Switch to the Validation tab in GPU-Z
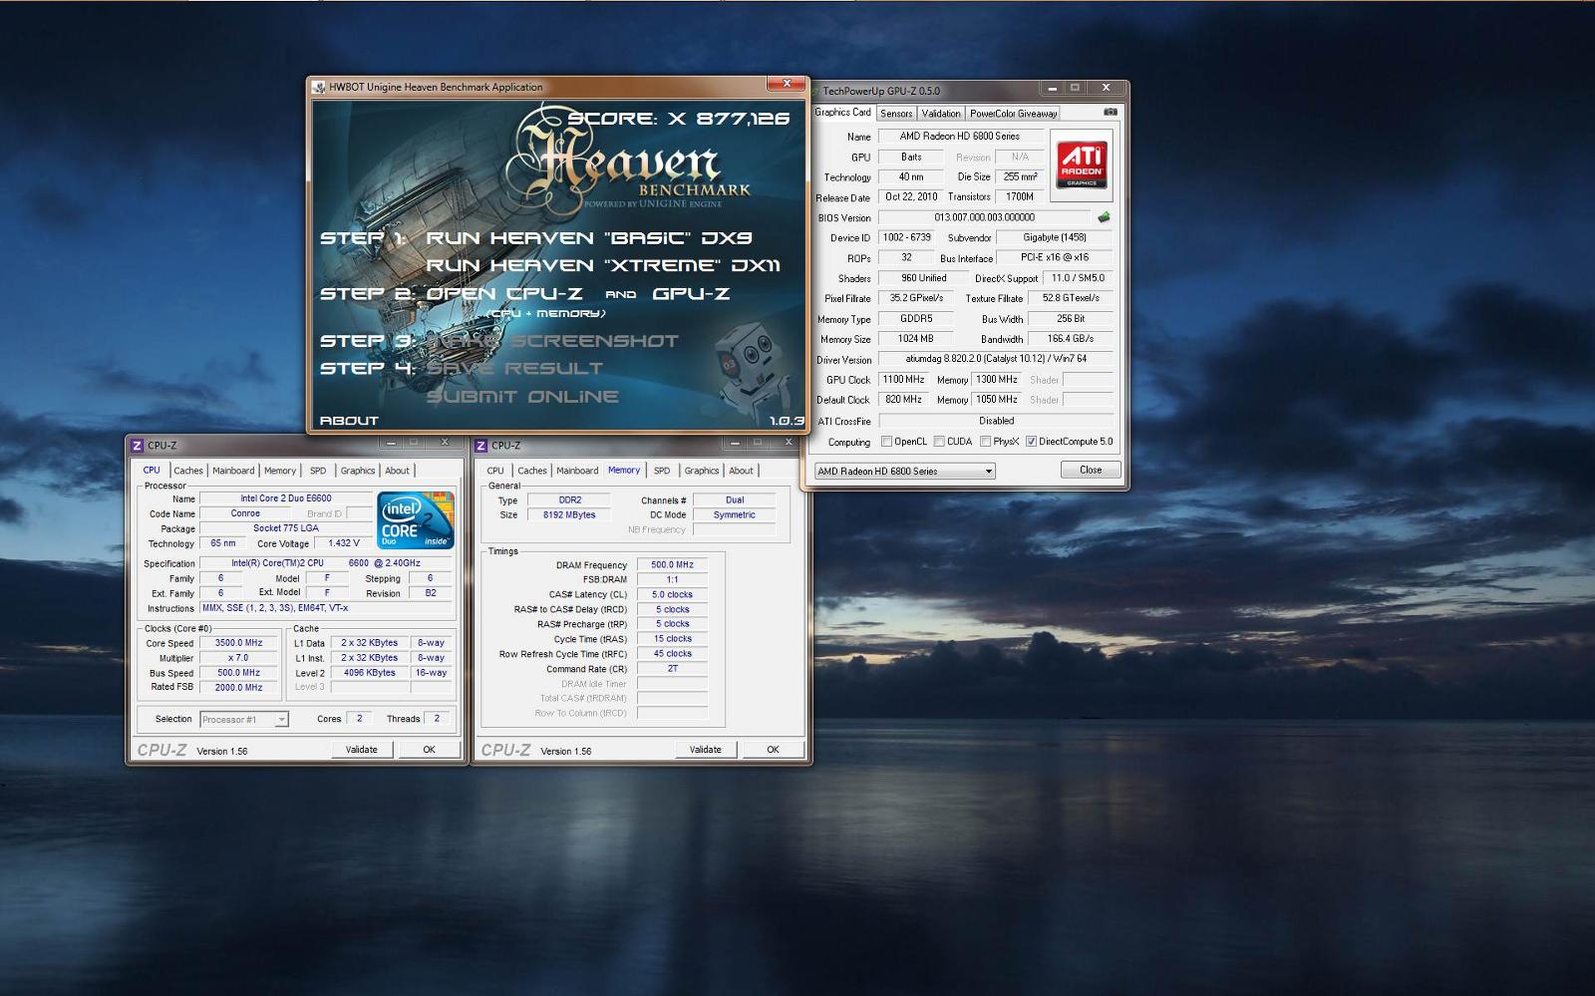This screenshot has width=1595, height=996. coord(941,114)
